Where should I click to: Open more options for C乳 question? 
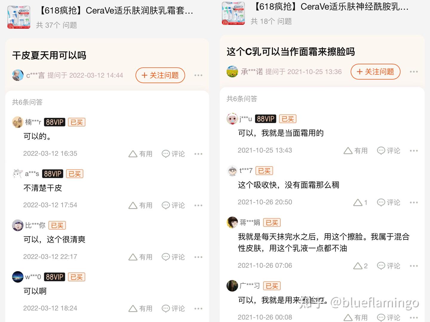[x=414, y=72]
